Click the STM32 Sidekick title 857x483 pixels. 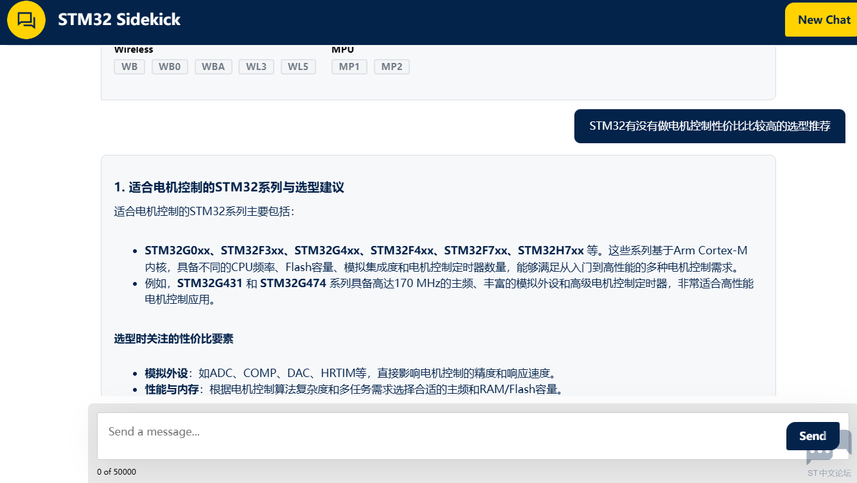pyautogui.click(x=119, y=20)
